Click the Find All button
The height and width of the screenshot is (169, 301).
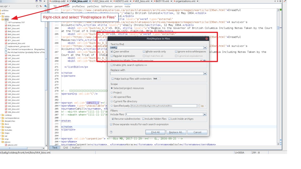click(x=155, y=132)
